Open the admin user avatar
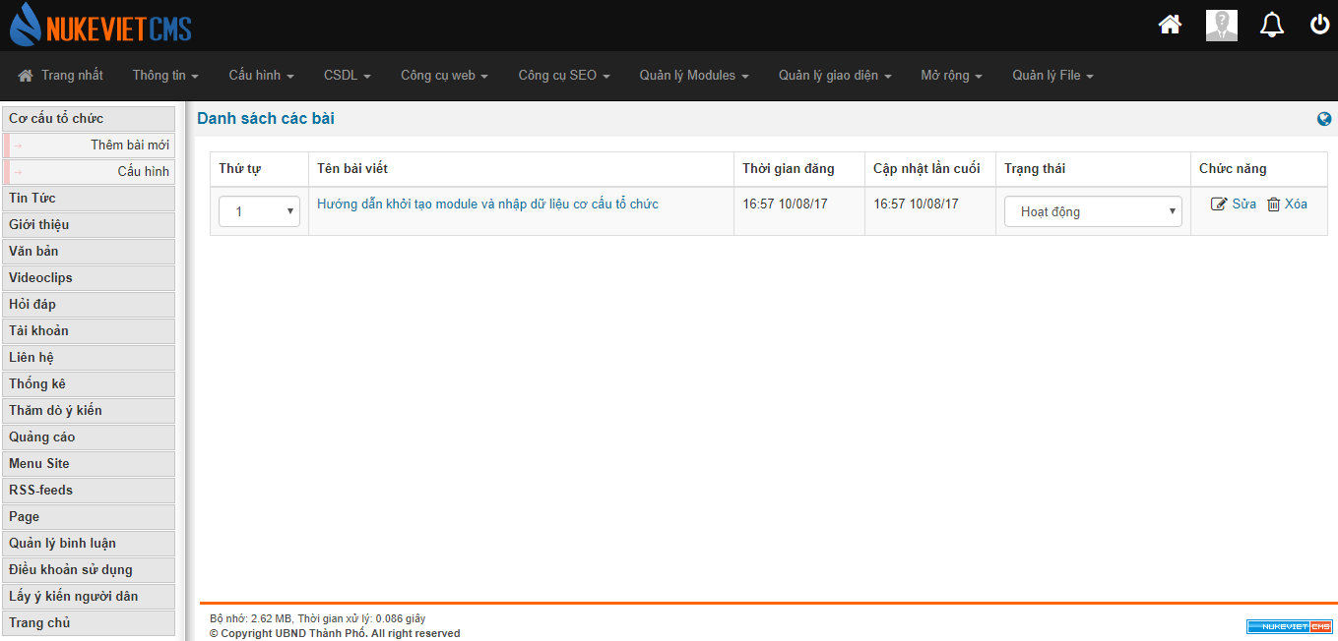Image resolution: width=1338 pixels, height=641 pixels. (x=1221, y=26)
